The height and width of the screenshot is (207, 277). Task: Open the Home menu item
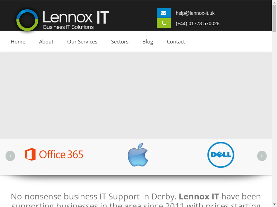click(18, 41)
